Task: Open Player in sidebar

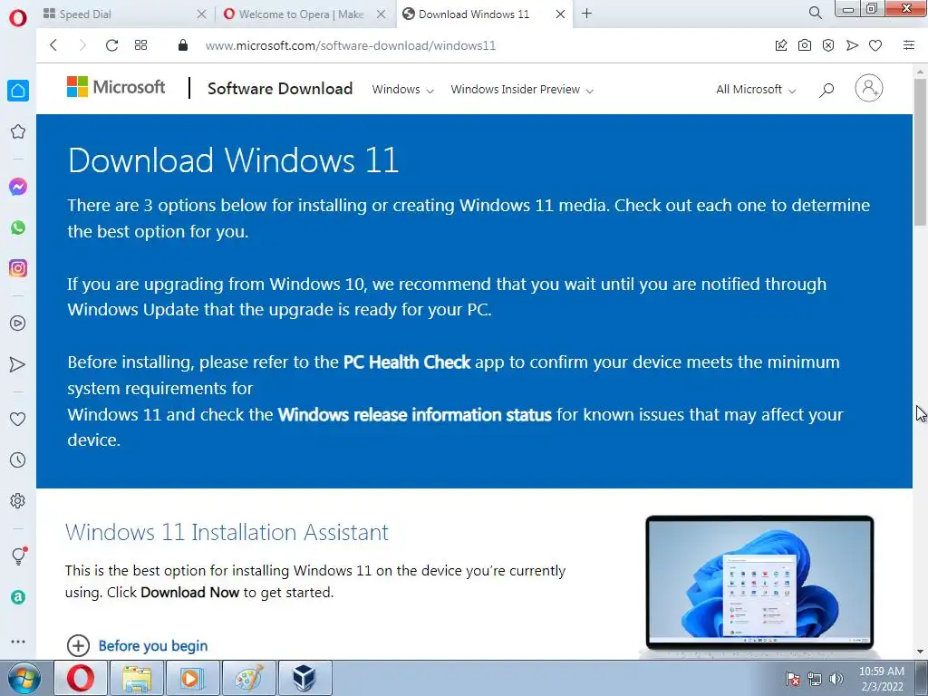Action: point(18,324)
